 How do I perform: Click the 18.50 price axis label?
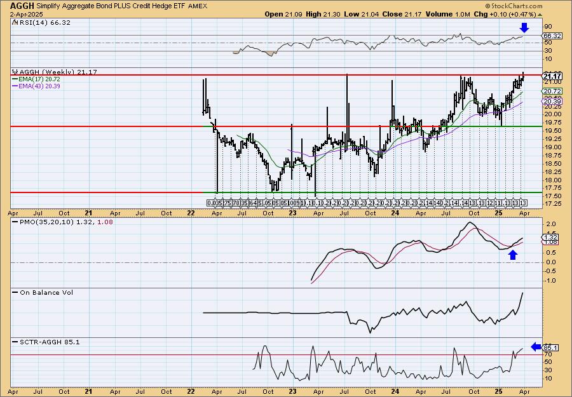tap(552, 164)
